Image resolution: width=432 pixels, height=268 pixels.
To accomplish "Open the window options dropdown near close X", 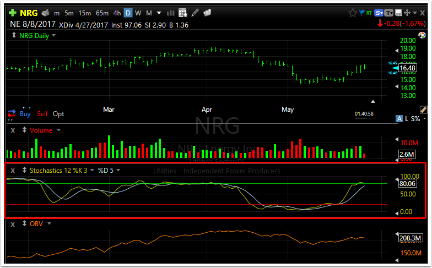I will click(x=415, y=13).
